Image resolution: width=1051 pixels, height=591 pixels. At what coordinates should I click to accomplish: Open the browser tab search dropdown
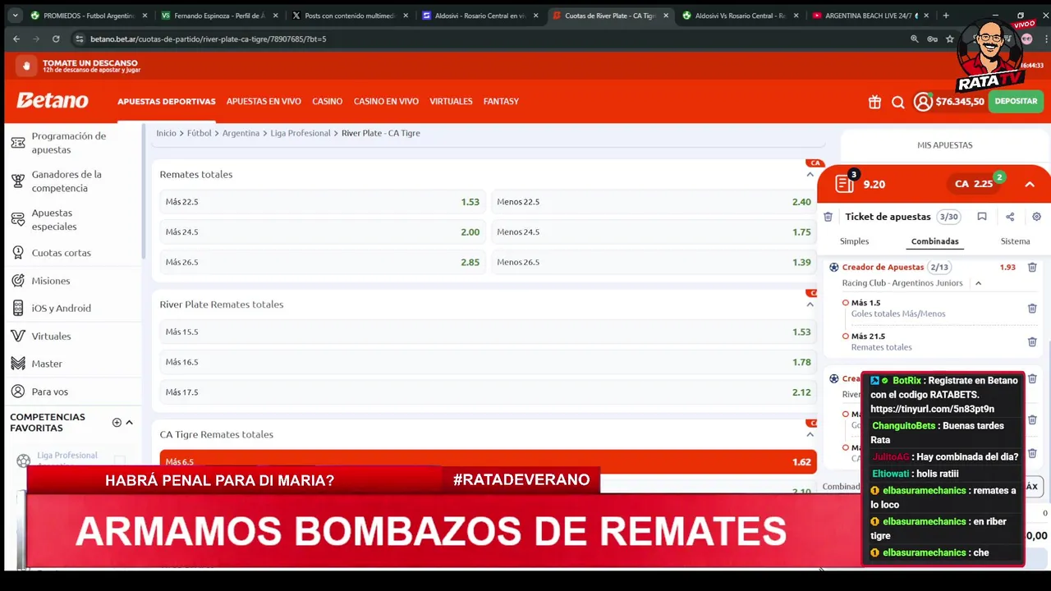pos(15,15)
